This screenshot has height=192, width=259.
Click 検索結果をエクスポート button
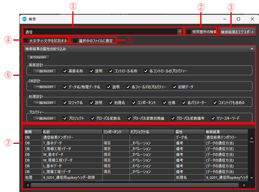(237, 32)
